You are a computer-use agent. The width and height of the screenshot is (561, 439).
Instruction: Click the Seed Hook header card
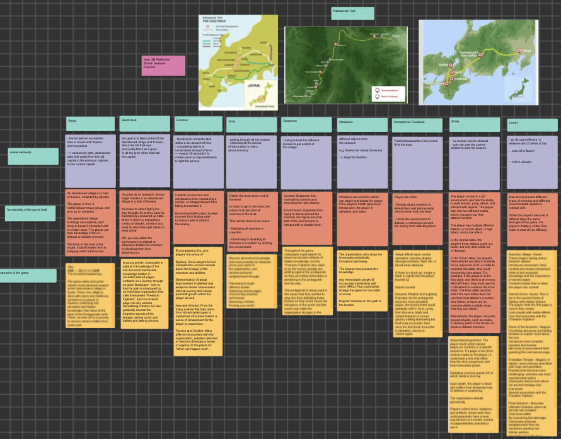(x=144, y=124)
